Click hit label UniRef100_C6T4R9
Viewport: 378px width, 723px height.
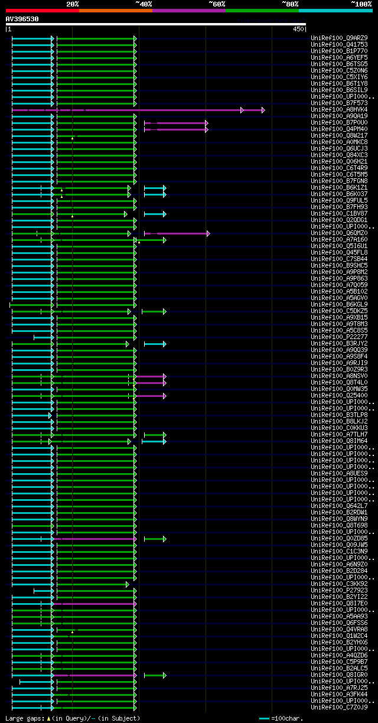point(339,168)
